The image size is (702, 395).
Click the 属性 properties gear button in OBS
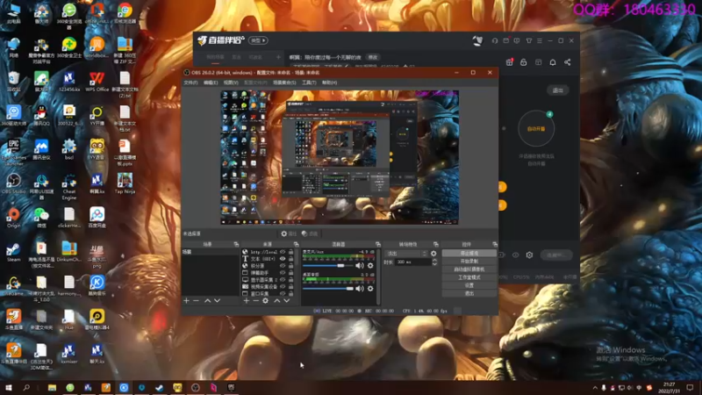click(x=289, y=233)
